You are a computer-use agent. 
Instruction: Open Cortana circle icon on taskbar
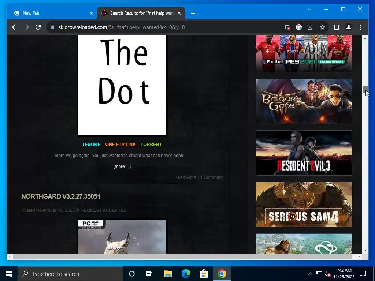coord(132,274)
